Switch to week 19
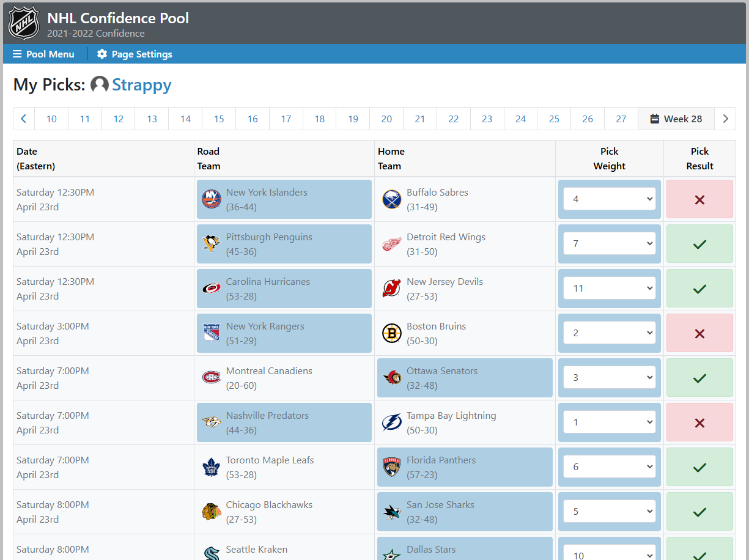749x560 pixels. click(353, 119)
